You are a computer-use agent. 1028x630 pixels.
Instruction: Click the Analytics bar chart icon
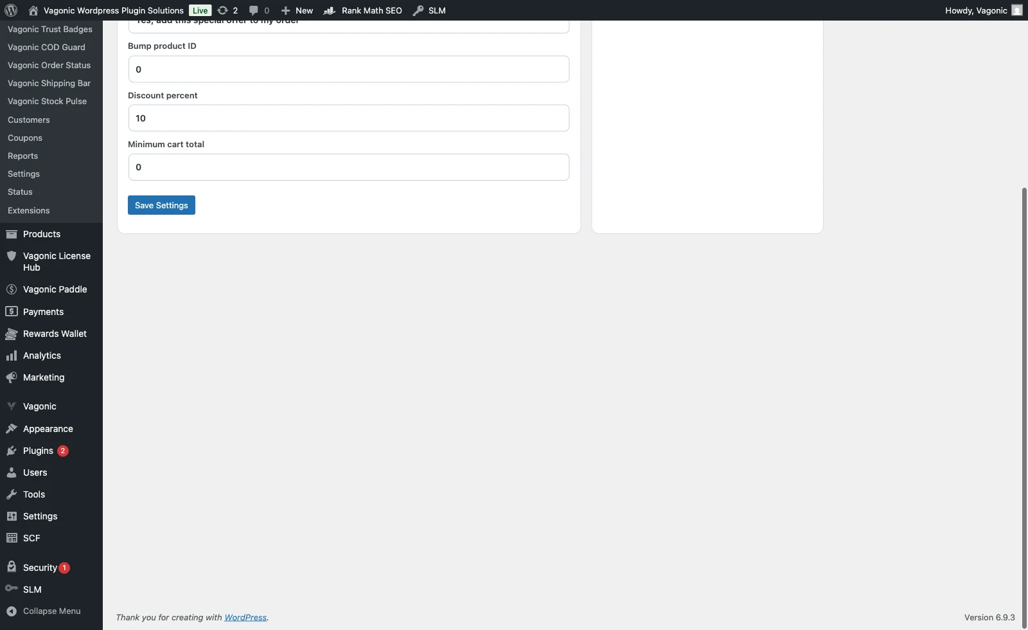[x=12, y=355]
